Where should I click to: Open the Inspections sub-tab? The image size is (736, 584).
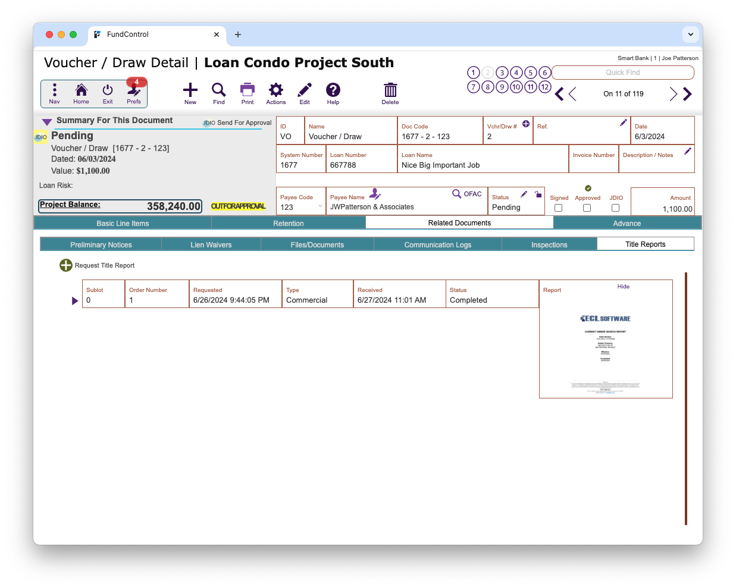549,244
